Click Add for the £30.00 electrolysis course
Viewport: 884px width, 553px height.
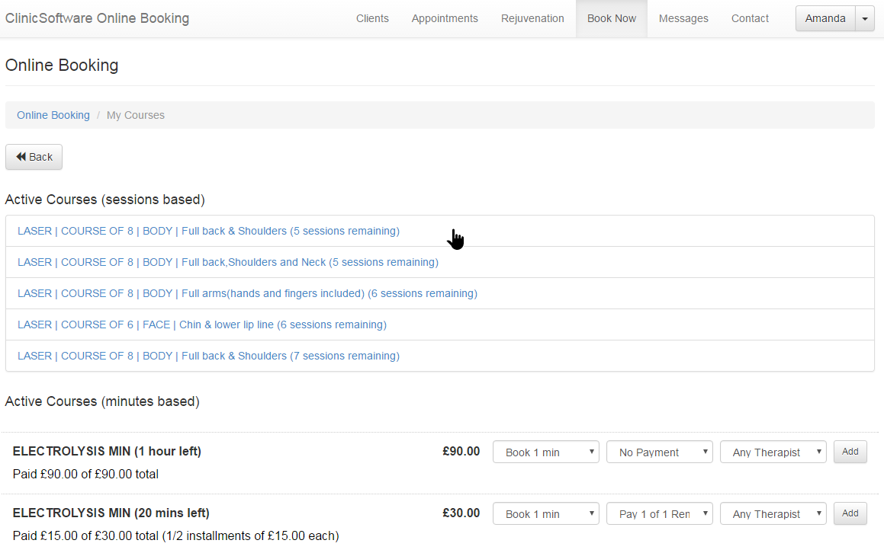pyautogui.click(x=850, y=513)
